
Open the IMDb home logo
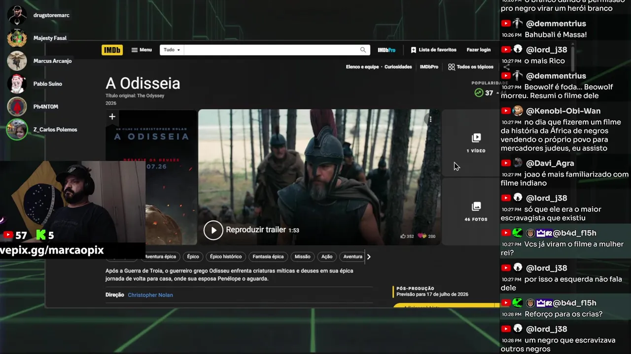[112, 50]
